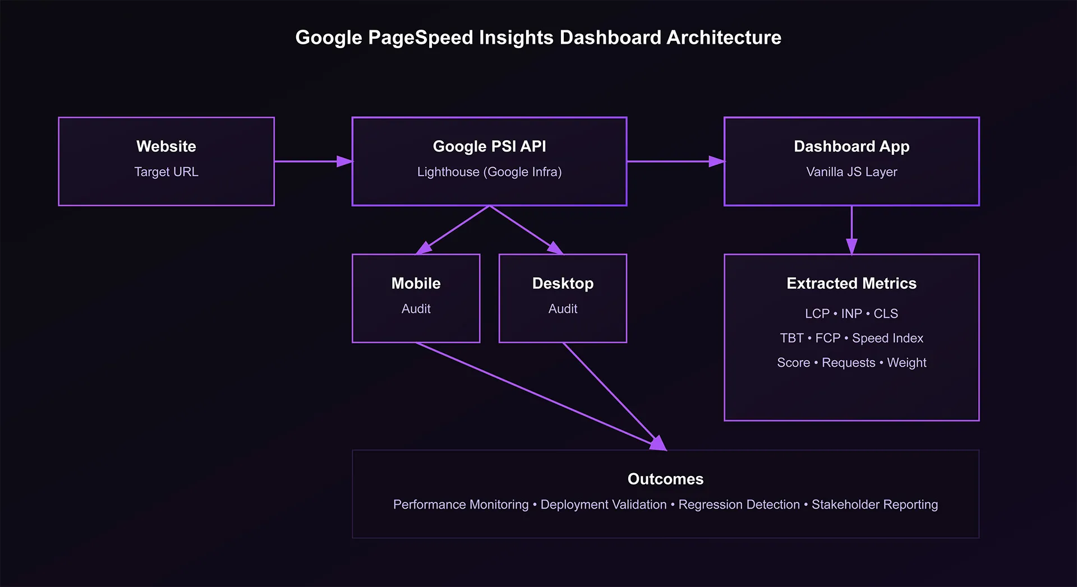Screen dimensions: 1077x587
Task: Select the 'Website' heading text
Action: point(166,146)
